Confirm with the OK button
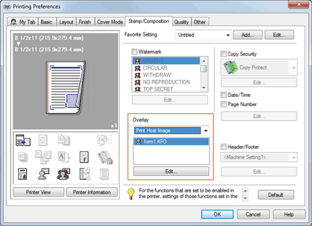312x226 pixels. (x=217, y=214)
